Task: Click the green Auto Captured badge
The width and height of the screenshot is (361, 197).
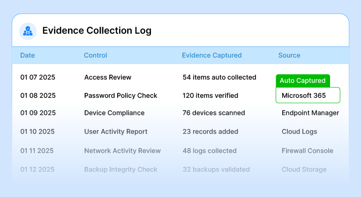Action: tap(302, 80)
